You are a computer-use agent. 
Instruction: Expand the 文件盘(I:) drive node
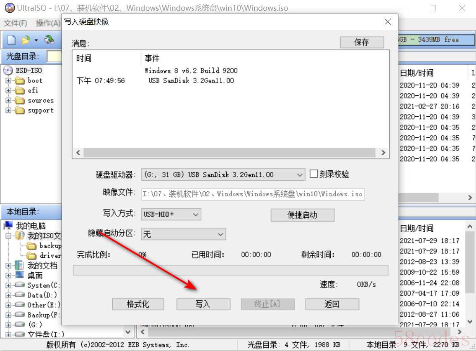click(x=8, y=335)
